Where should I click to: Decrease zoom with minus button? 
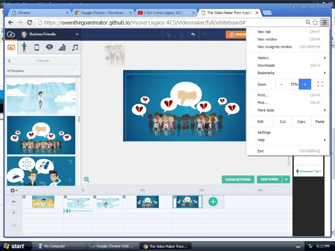tap(282, 84)
